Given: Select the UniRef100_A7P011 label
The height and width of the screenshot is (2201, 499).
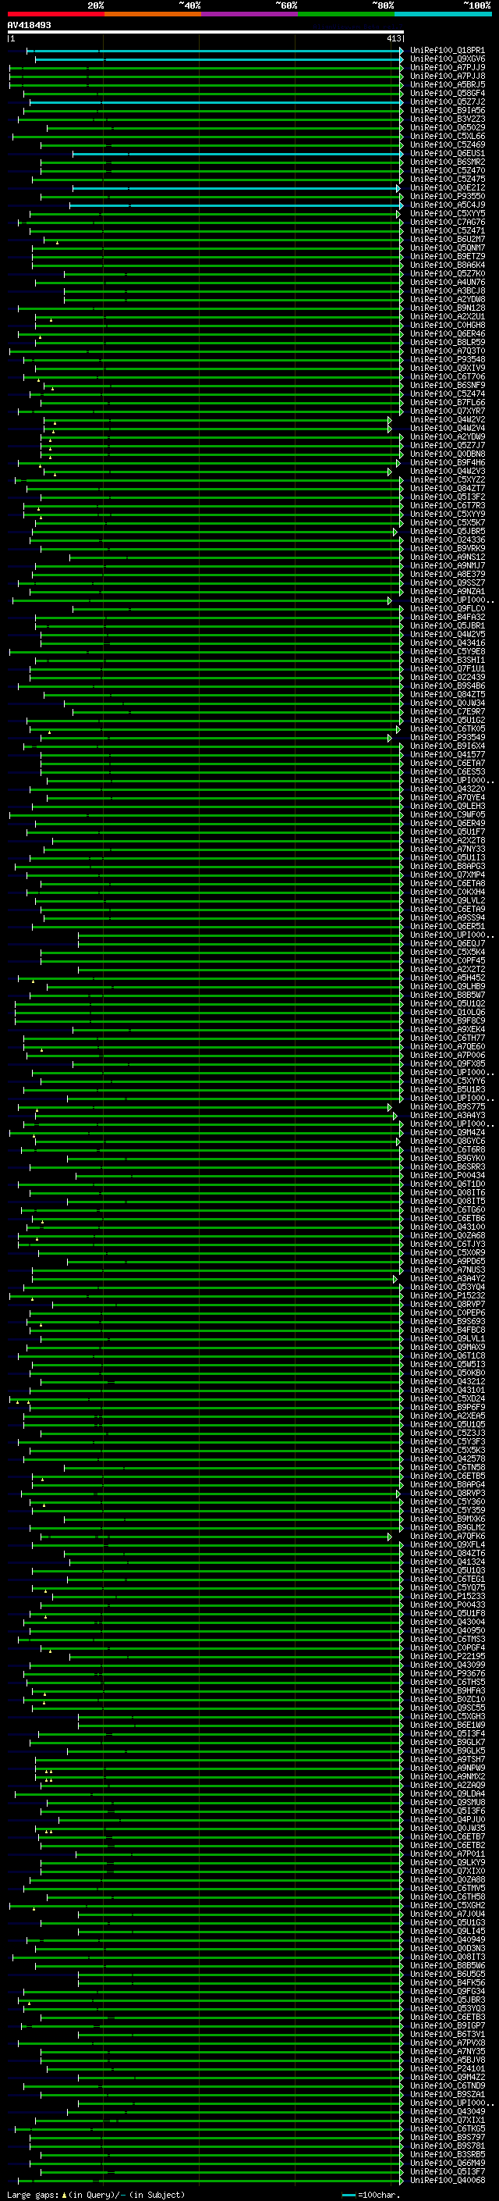Looking at the screenshot, I should click(447, 1854).
